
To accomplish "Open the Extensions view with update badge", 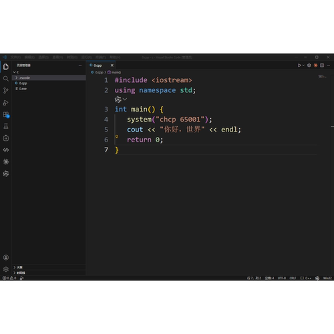I will (x=6, y=115).
